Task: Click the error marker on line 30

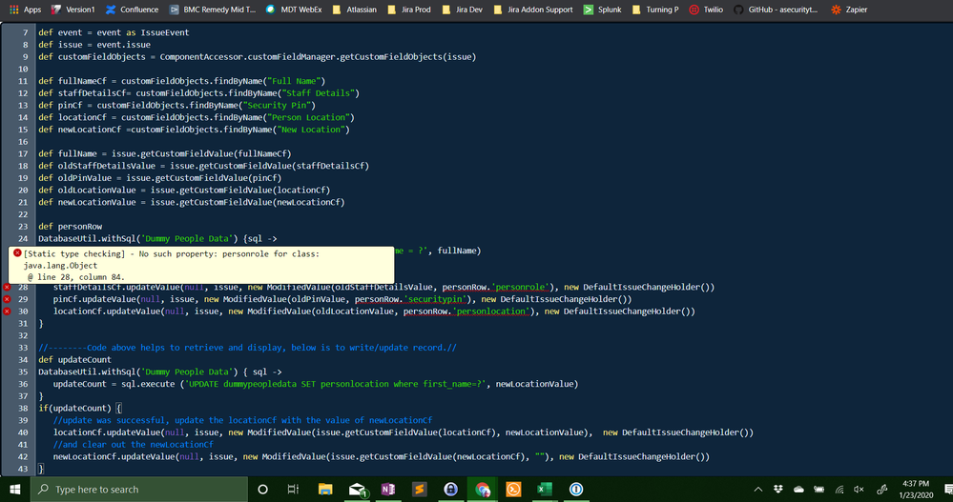Action: point(7,311)
